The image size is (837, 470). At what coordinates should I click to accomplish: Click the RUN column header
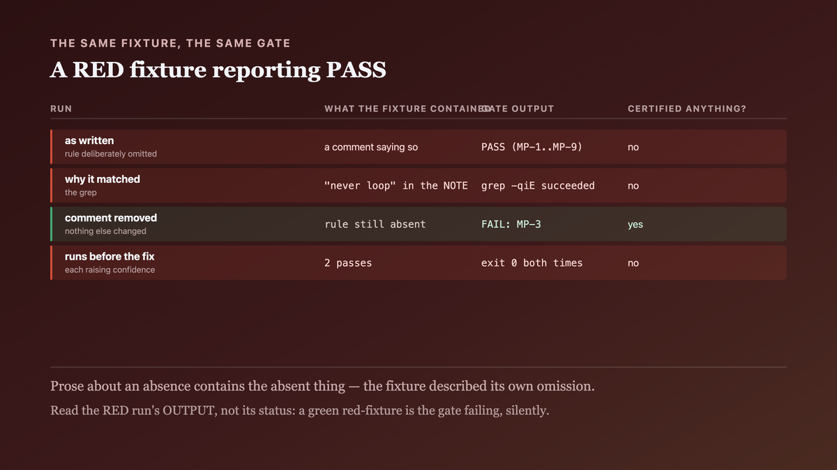pyautogui.click(x=61, y=109)
